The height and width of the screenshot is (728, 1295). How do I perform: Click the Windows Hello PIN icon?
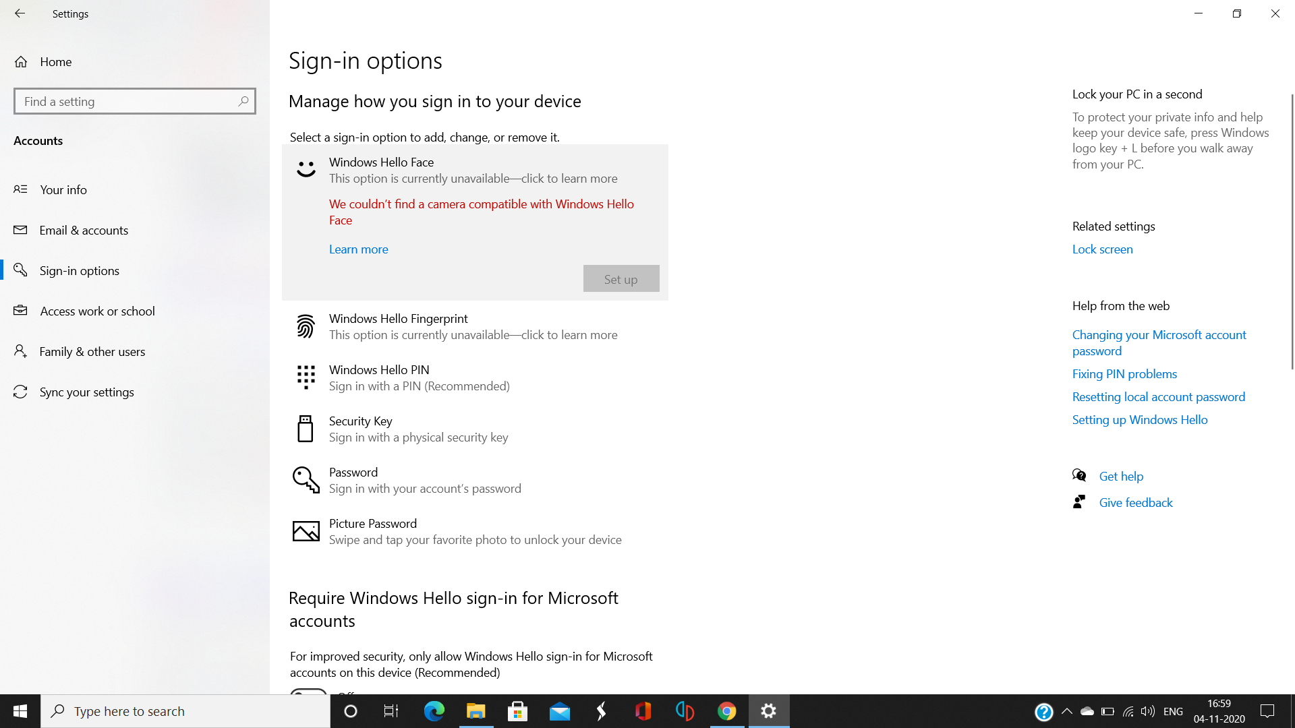pyautogui.click(x=305, y=377)
